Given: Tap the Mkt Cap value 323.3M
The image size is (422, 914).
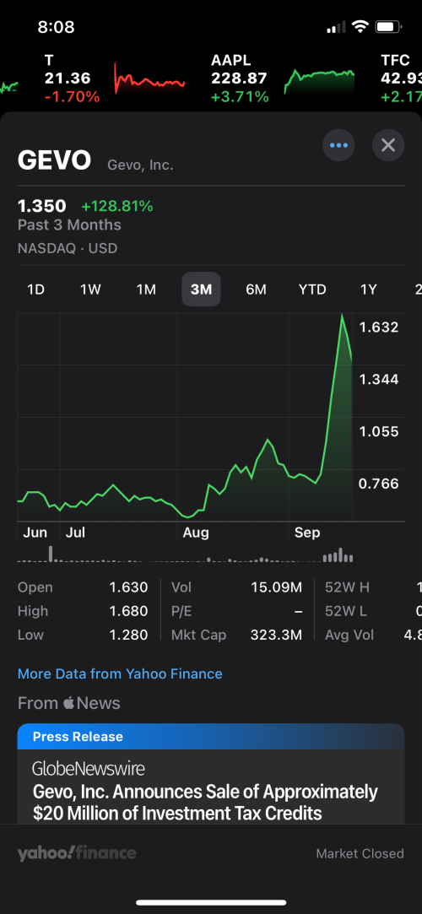Looking at the screenshot, I should point(276,635).
